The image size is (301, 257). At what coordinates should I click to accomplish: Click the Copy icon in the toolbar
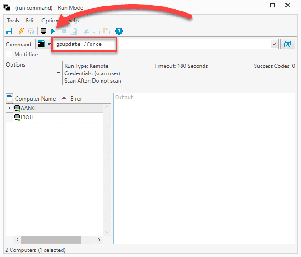97,31
